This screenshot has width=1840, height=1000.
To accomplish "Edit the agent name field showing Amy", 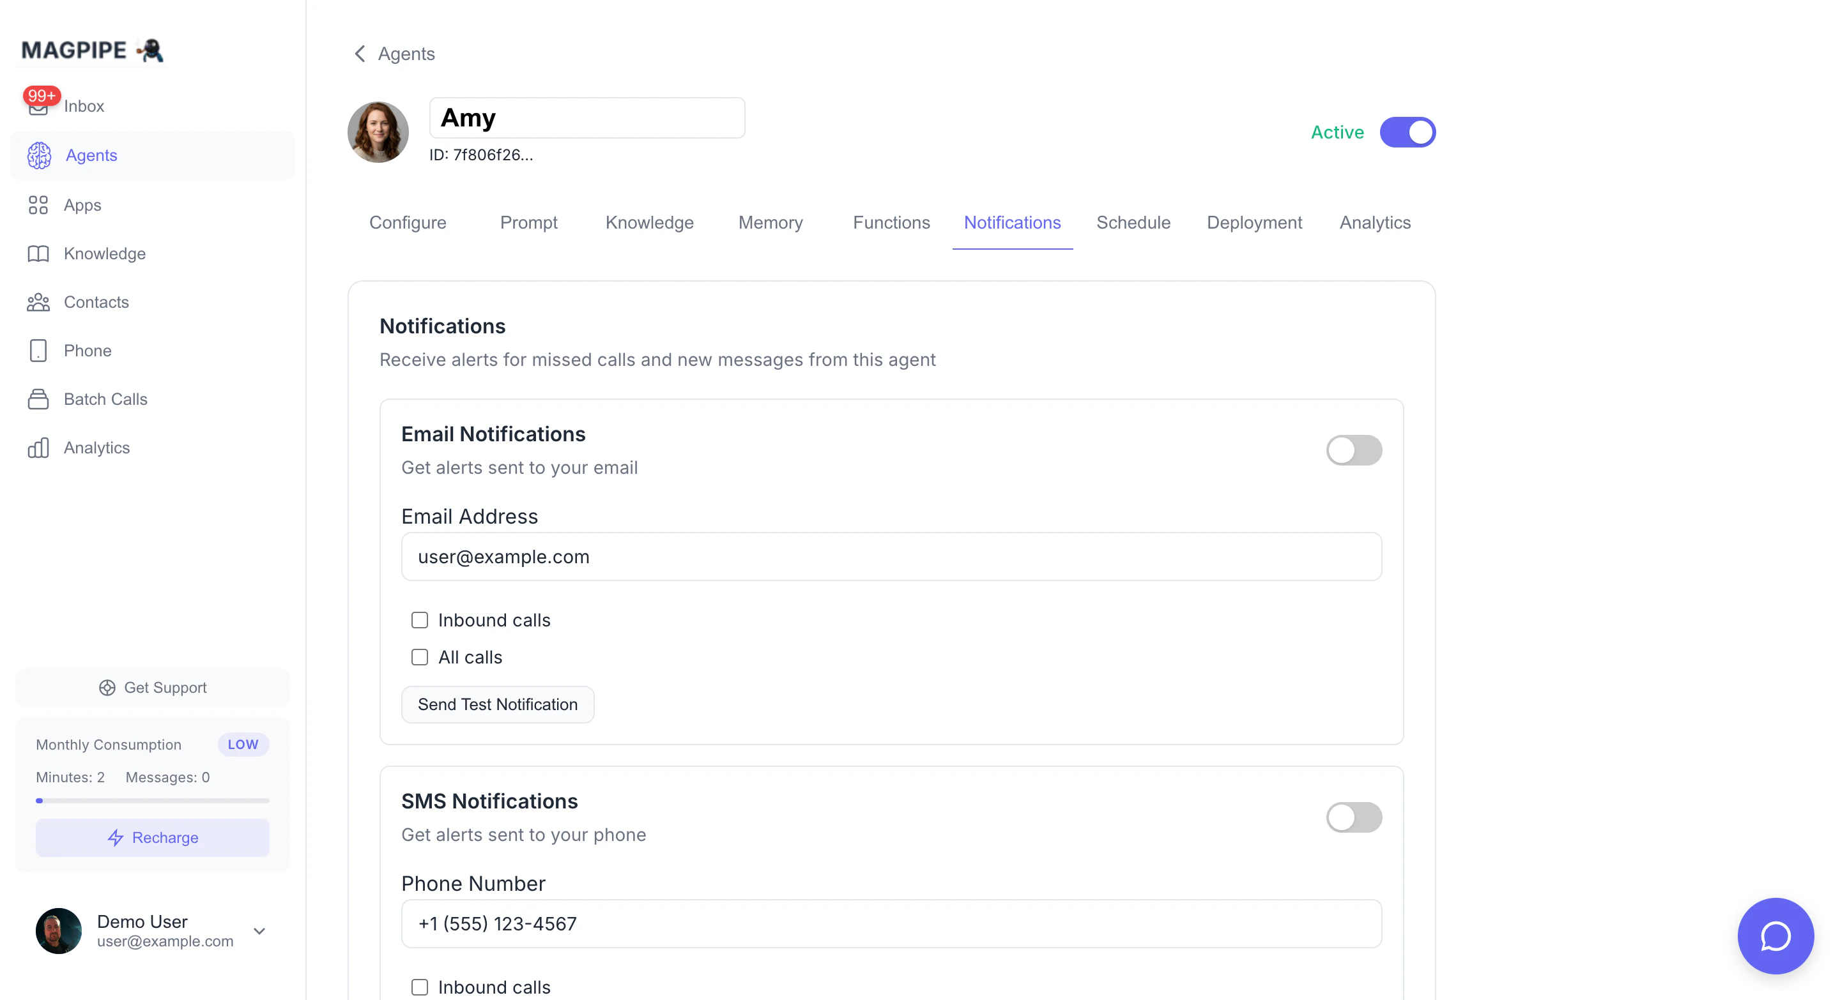I will click(586, 117).
